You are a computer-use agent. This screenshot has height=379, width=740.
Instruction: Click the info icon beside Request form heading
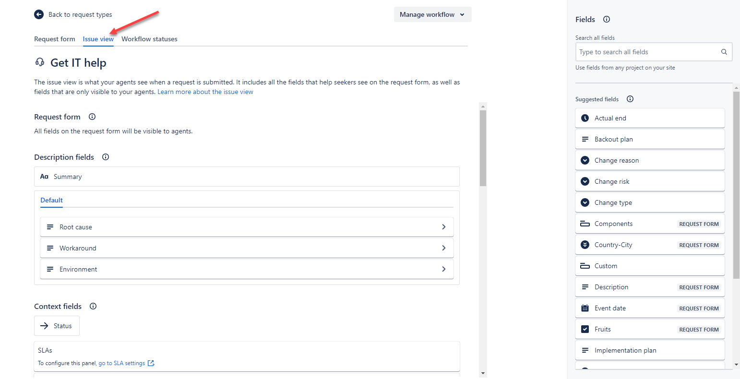pos(92,117)
